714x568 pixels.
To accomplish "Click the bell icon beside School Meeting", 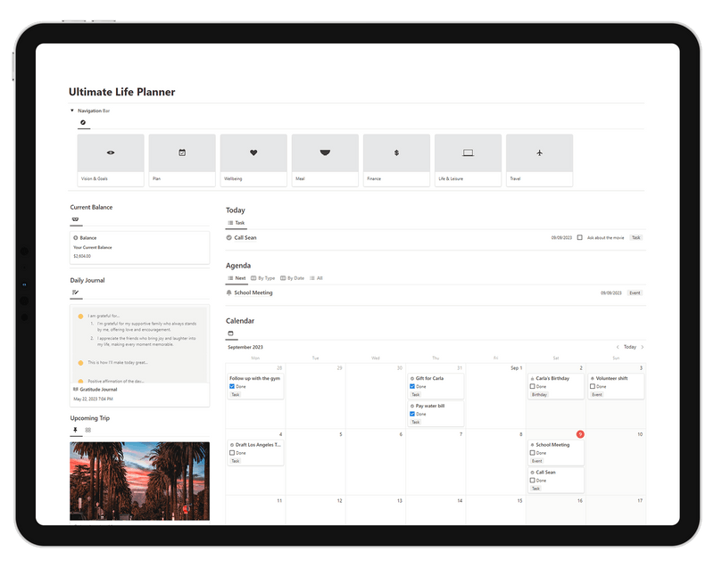I will (231, 292).
